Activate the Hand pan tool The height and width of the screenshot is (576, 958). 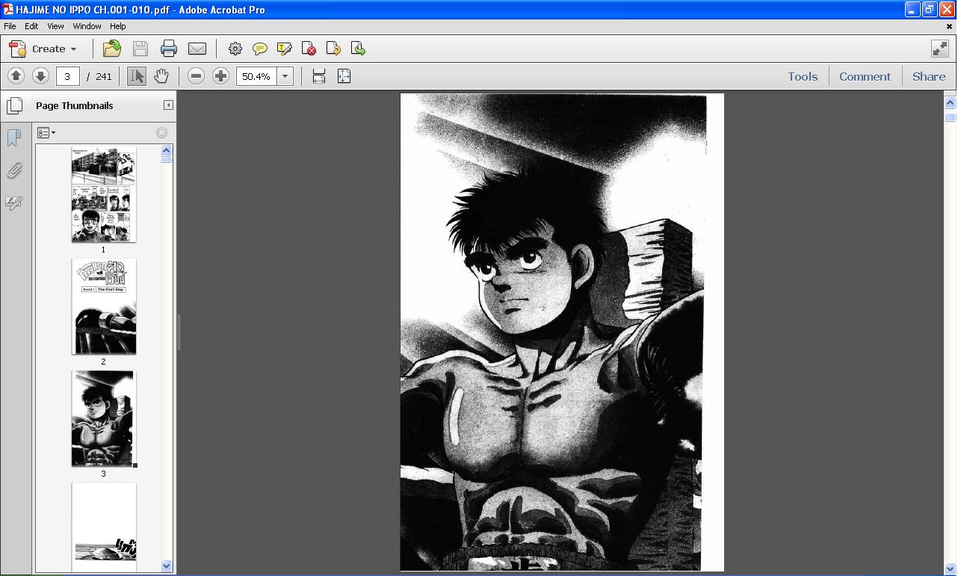click(161, 76)
